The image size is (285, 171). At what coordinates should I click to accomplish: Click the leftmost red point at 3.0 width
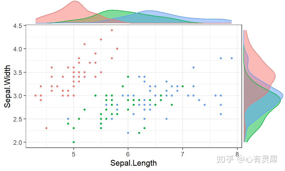click(x=36, y=96)
